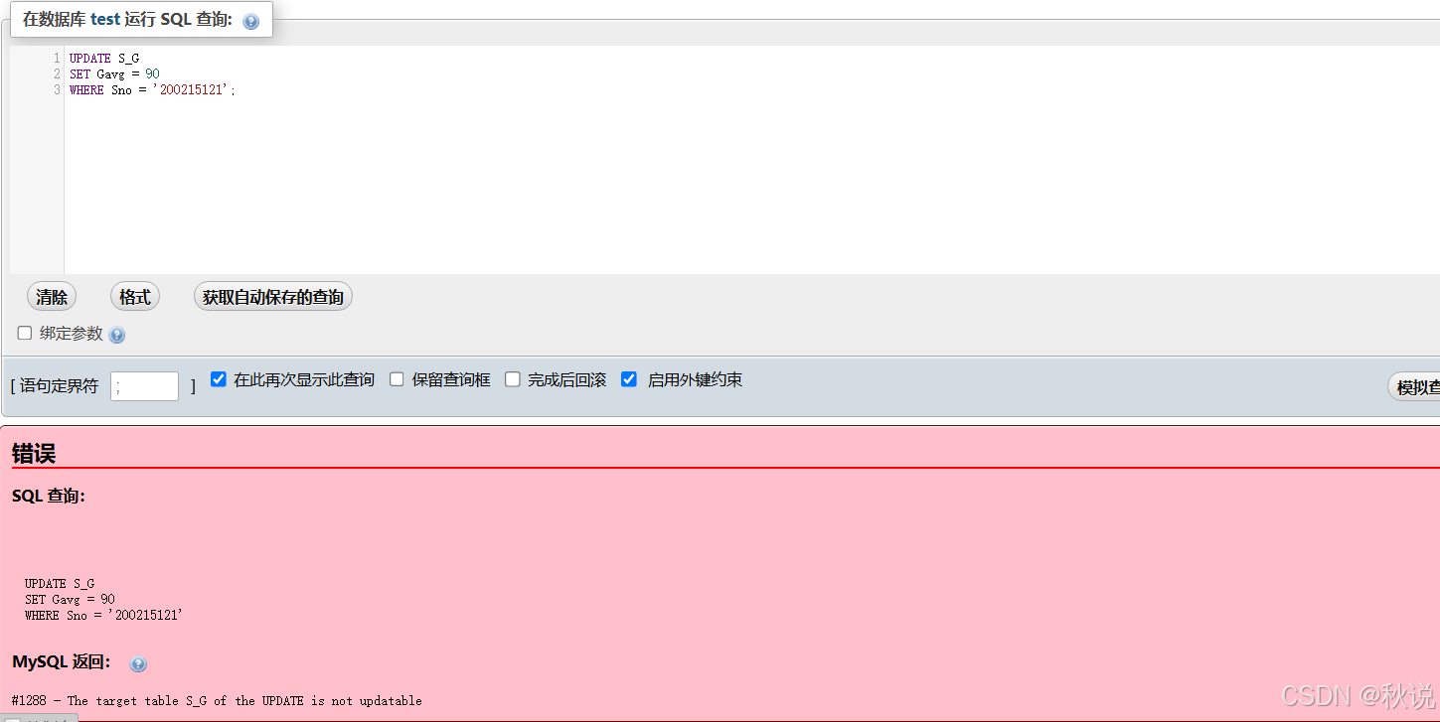The image size is (1440, 722).
Task: Click line number 3 in editor gutter
Action: point(57,90)
